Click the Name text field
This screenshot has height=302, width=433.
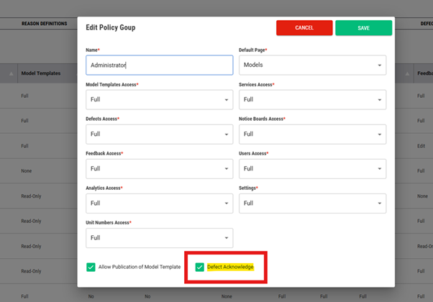coord(159,65)
